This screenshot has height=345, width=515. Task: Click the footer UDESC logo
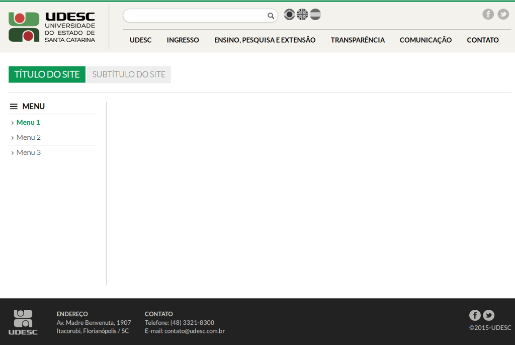coord(23,322)
